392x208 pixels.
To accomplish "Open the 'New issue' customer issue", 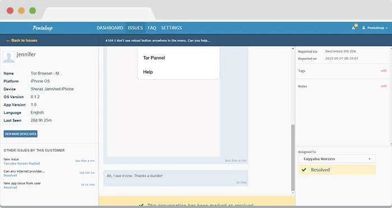I will pyautogui.click(x=11, y=159).
